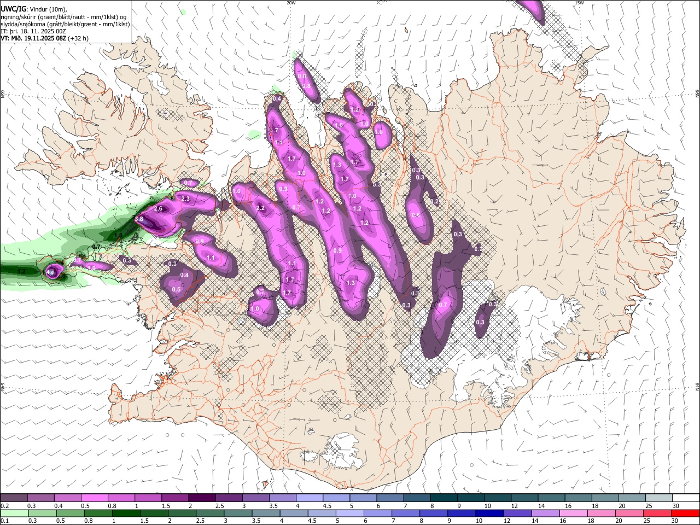Screen dimensions: 700x525
Task: Click the 'IT: þri. 18. 11. 2025 00Z' line
Action: (x=32, y=31)
